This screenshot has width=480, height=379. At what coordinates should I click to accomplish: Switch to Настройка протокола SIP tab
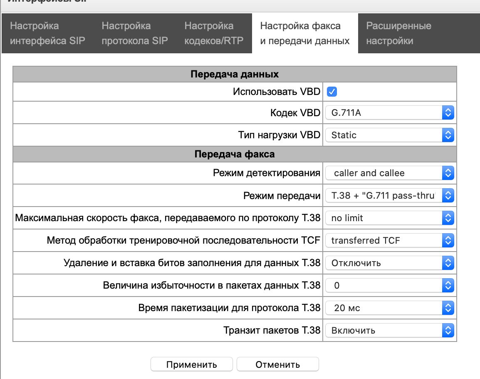point(135,33)
